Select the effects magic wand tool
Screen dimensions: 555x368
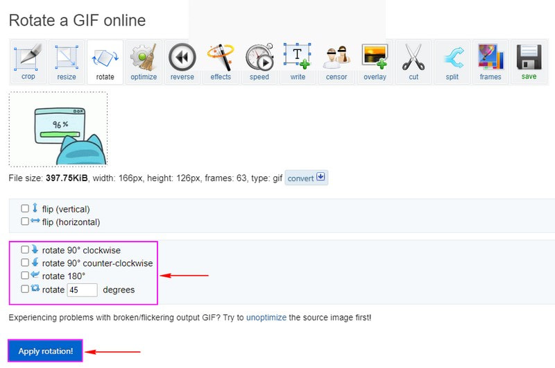(221, 61)
